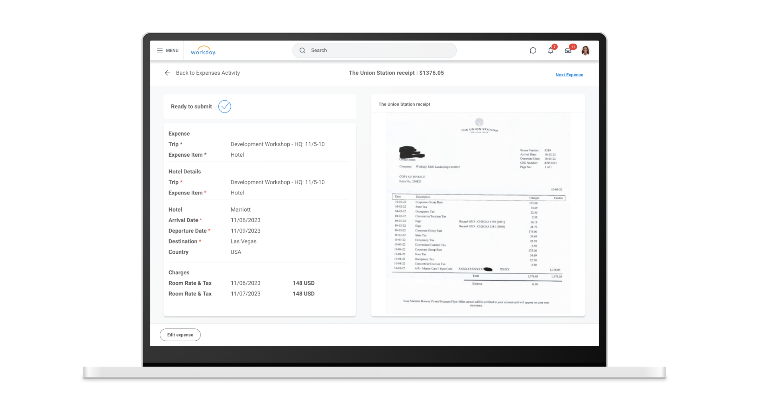
Task: Click Arrival Date 11/06/2023
Action: click(x=245, y=220)
